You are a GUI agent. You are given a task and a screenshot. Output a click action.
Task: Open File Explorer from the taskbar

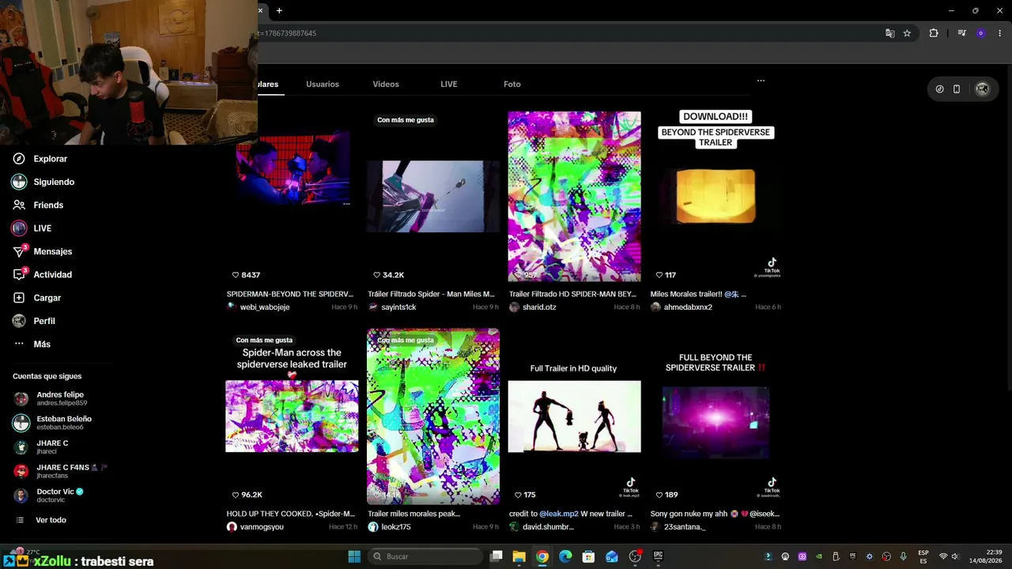[x=519, y=556]
